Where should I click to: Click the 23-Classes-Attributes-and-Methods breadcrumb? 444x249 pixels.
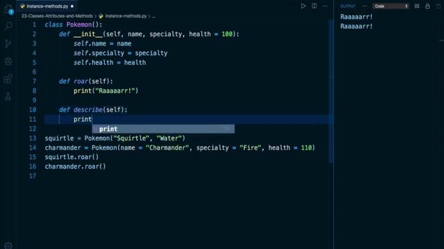click(x=57, y=16)
